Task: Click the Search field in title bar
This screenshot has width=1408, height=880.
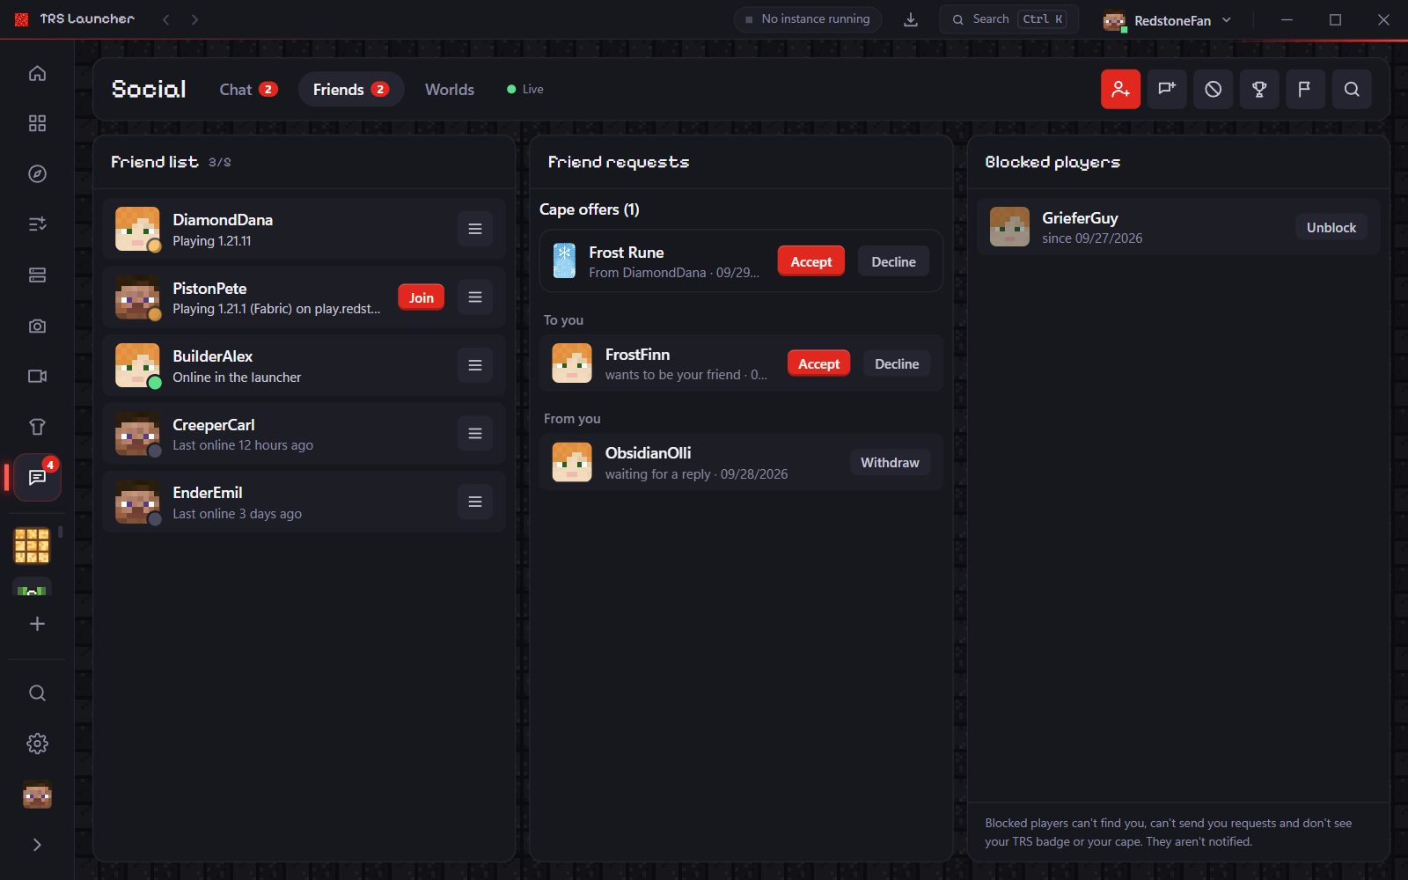Action: [1008, 19]
